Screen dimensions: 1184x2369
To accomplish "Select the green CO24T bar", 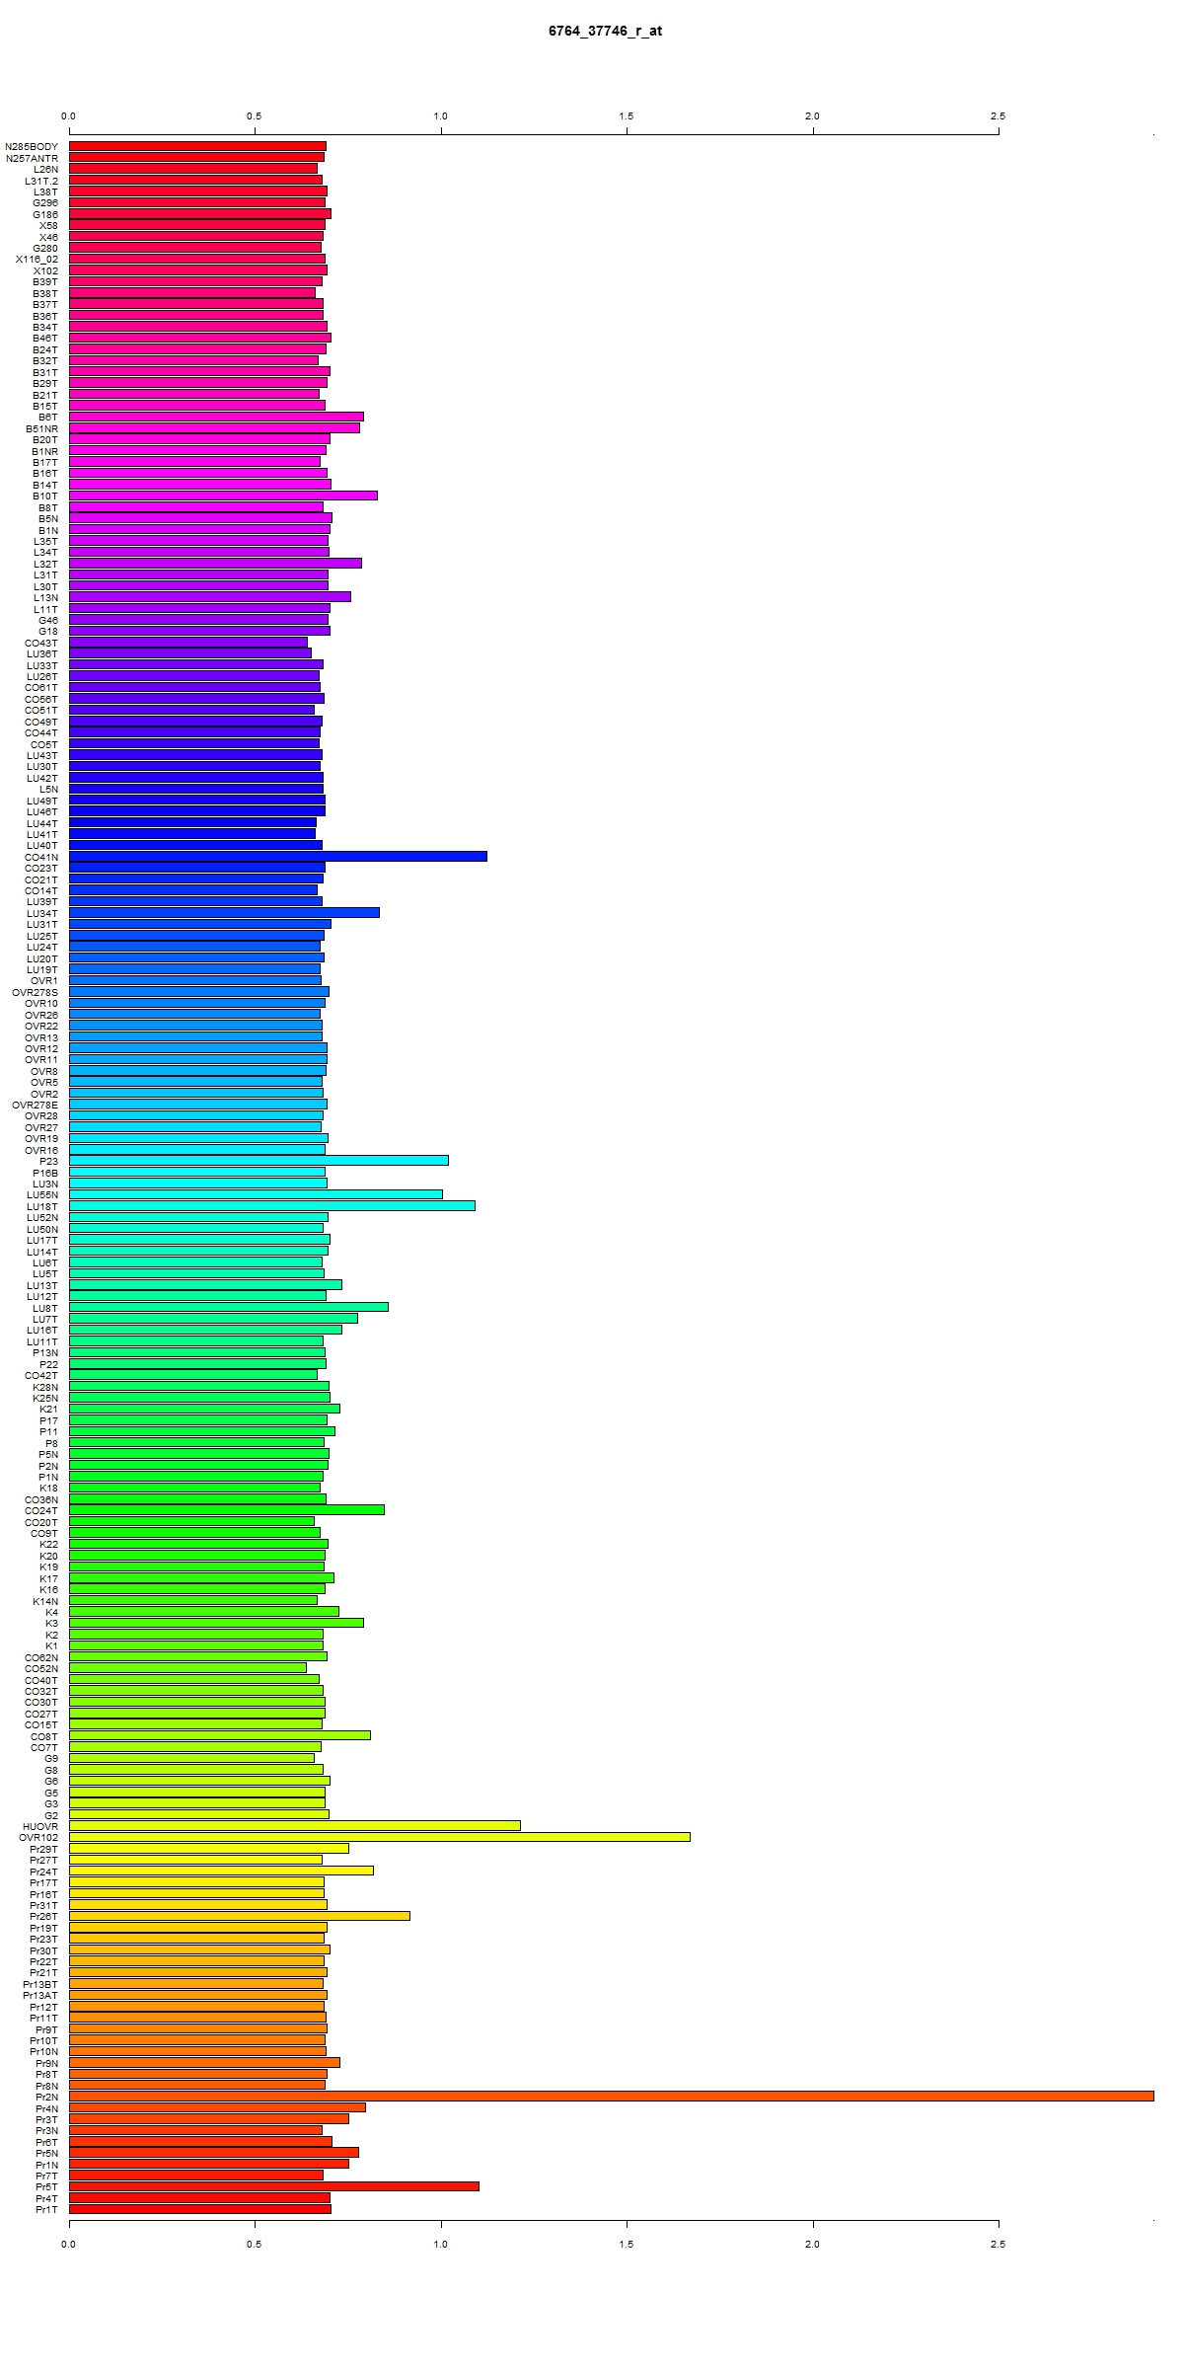I will [227, 1509].
